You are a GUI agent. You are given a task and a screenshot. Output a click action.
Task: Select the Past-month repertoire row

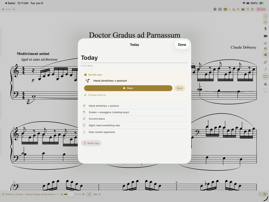coord(134,132)
